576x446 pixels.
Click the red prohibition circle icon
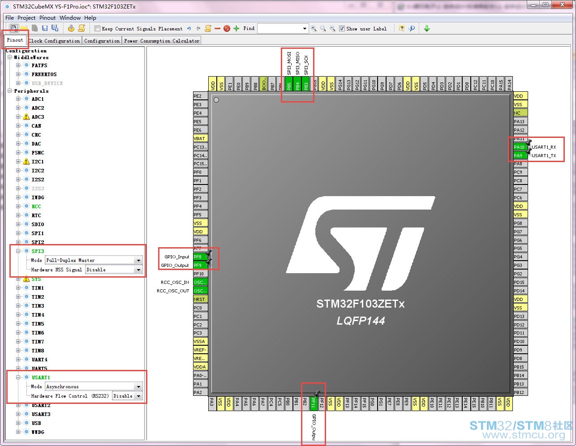(227, 29)
